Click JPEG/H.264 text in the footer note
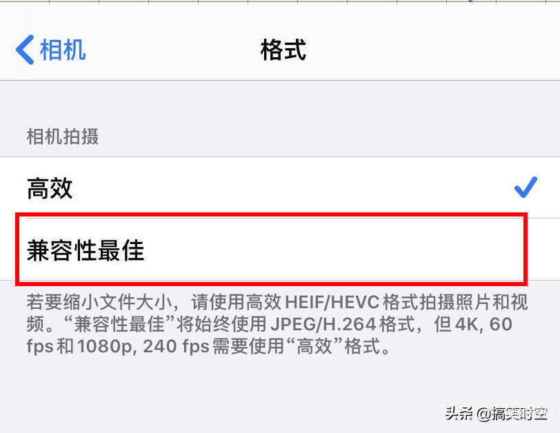This screenshot has width=560, height=433. click(323, 324)
